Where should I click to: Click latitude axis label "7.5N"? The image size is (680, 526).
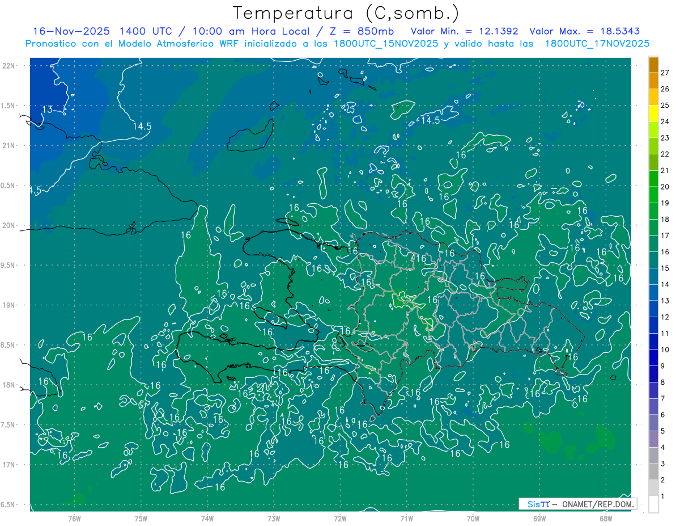tap(8, 426)
